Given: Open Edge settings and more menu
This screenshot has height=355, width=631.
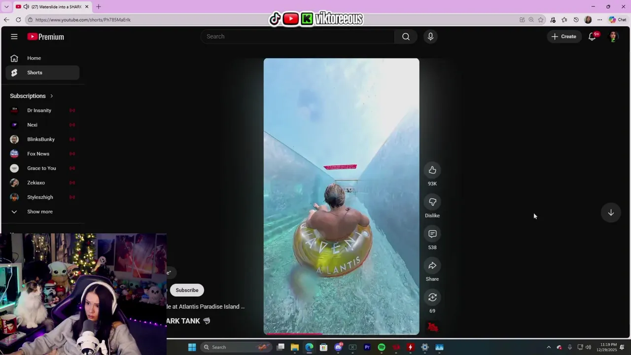Looking at the screenshot, I should pyautogui.click(x=599, y=20).
